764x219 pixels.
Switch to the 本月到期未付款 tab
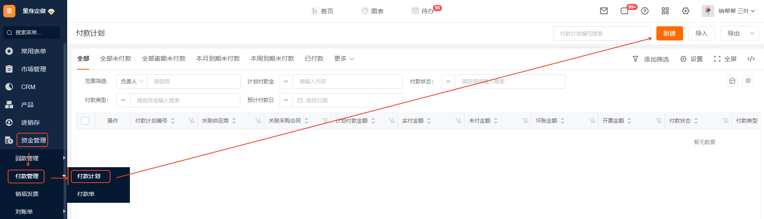[218, 59]
